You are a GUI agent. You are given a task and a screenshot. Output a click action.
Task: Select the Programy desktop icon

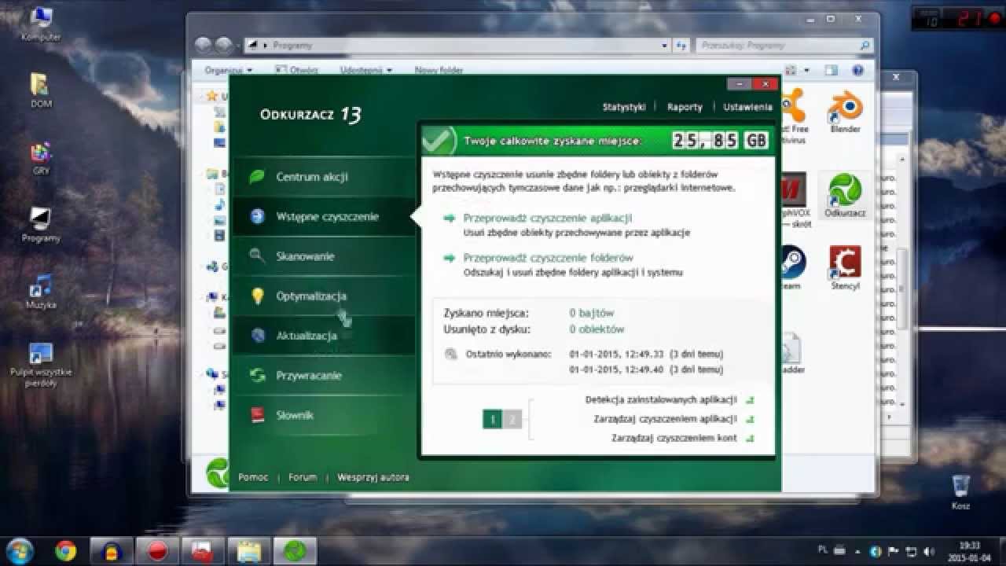[x=41, y=225]
